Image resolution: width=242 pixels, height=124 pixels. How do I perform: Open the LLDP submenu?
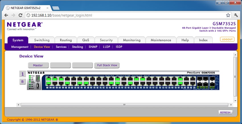click(x=106, y=47)
